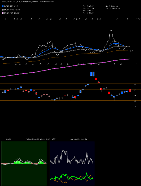The height and width of the screenshot is (186, 141).
Task: Click the latest red candlestick at chart's end
Action: 130,91
